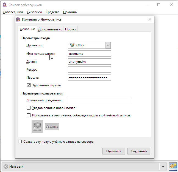This screenshot has width=178, height=172.
Task: Open the status dropdown arrow at bottom
Action: tap(163, 166)
